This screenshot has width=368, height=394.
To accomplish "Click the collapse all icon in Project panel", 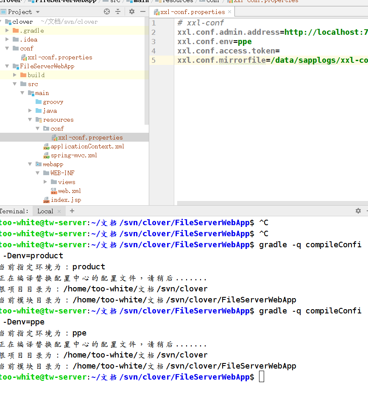I will click(x=118, y=11).
